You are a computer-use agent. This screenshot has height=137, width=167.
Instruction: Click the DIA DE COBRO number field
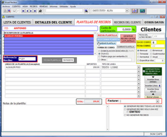[x=154, y=42]
